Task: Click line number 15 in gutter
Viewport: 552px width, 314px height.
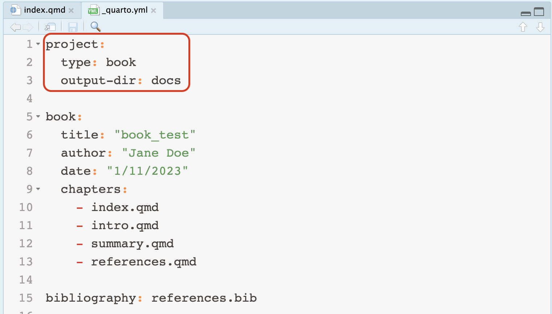Action: pos(26,298)
